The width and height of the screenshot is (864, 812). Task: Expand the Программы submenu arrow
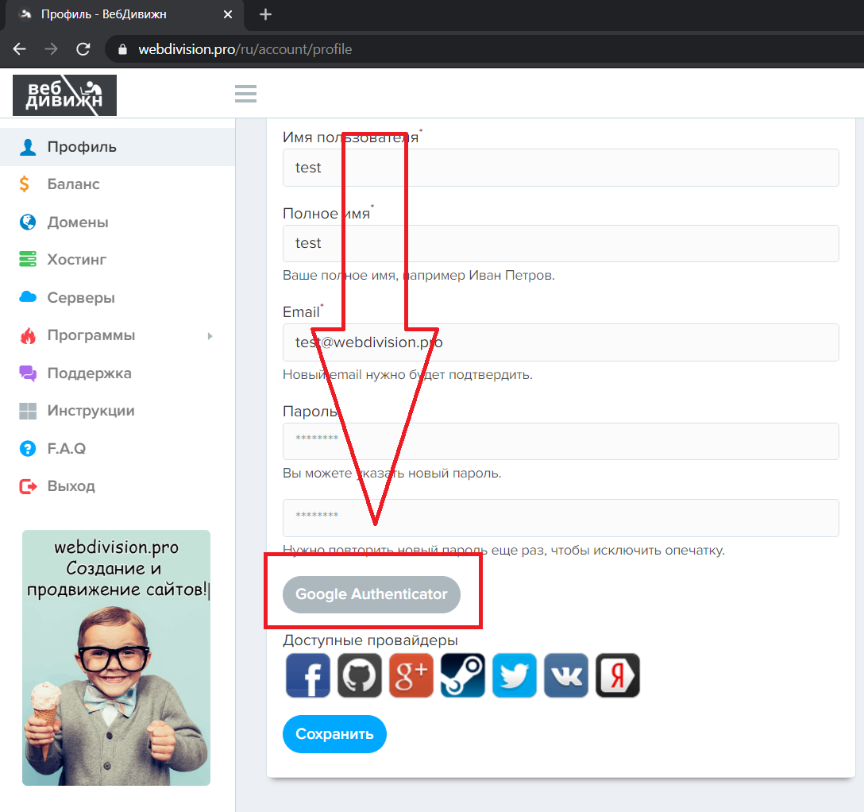point(210,336)
